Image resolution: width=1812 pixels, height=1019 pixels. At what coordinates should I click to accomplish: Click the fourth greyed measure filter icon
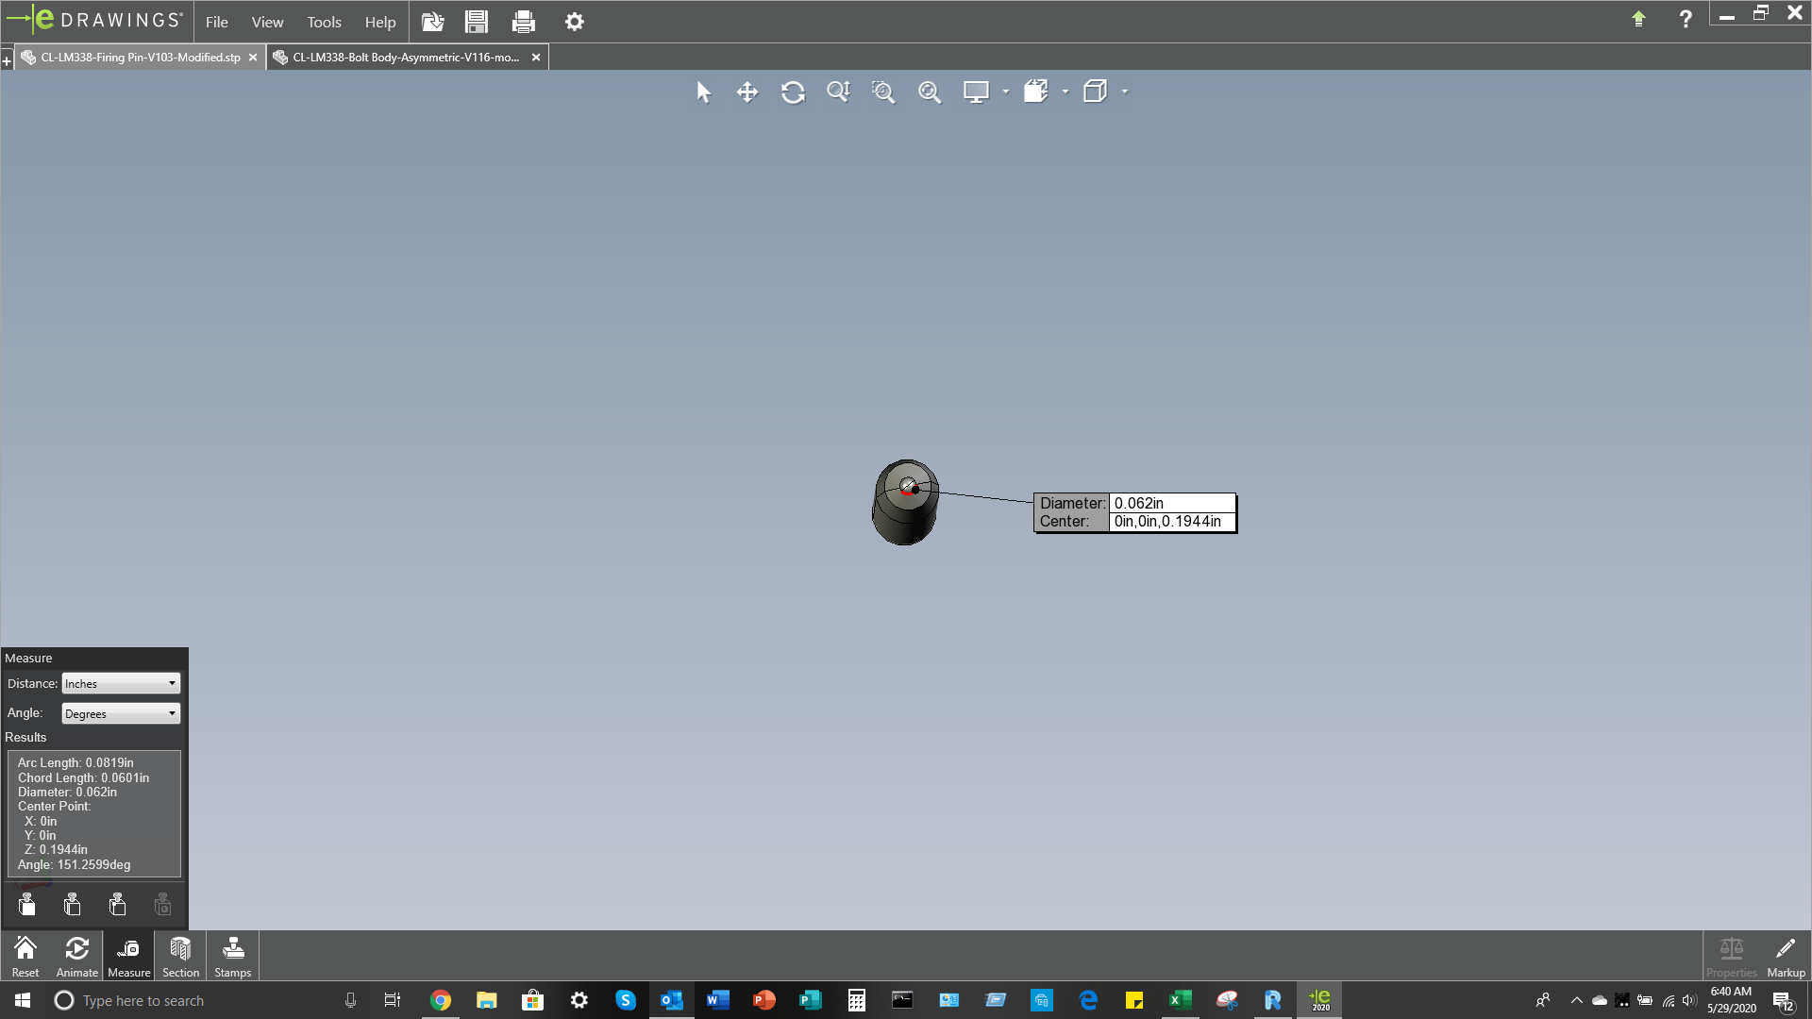click(x=163, y=905)
